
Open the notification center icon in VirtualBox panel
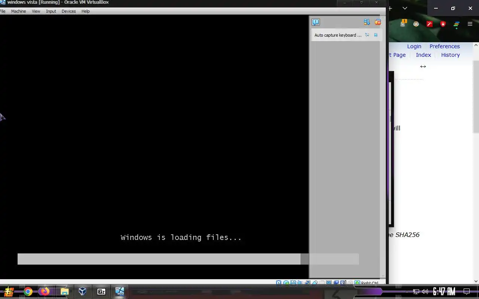[x=316, y=22]
